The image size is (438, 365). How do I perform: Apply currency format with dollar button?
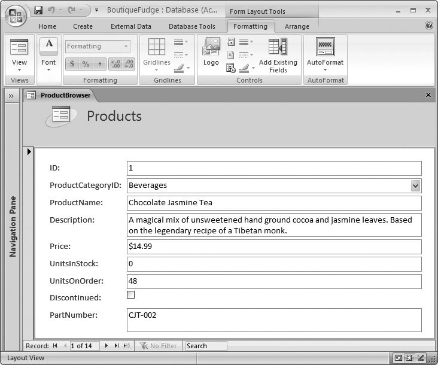click(72, 63)
